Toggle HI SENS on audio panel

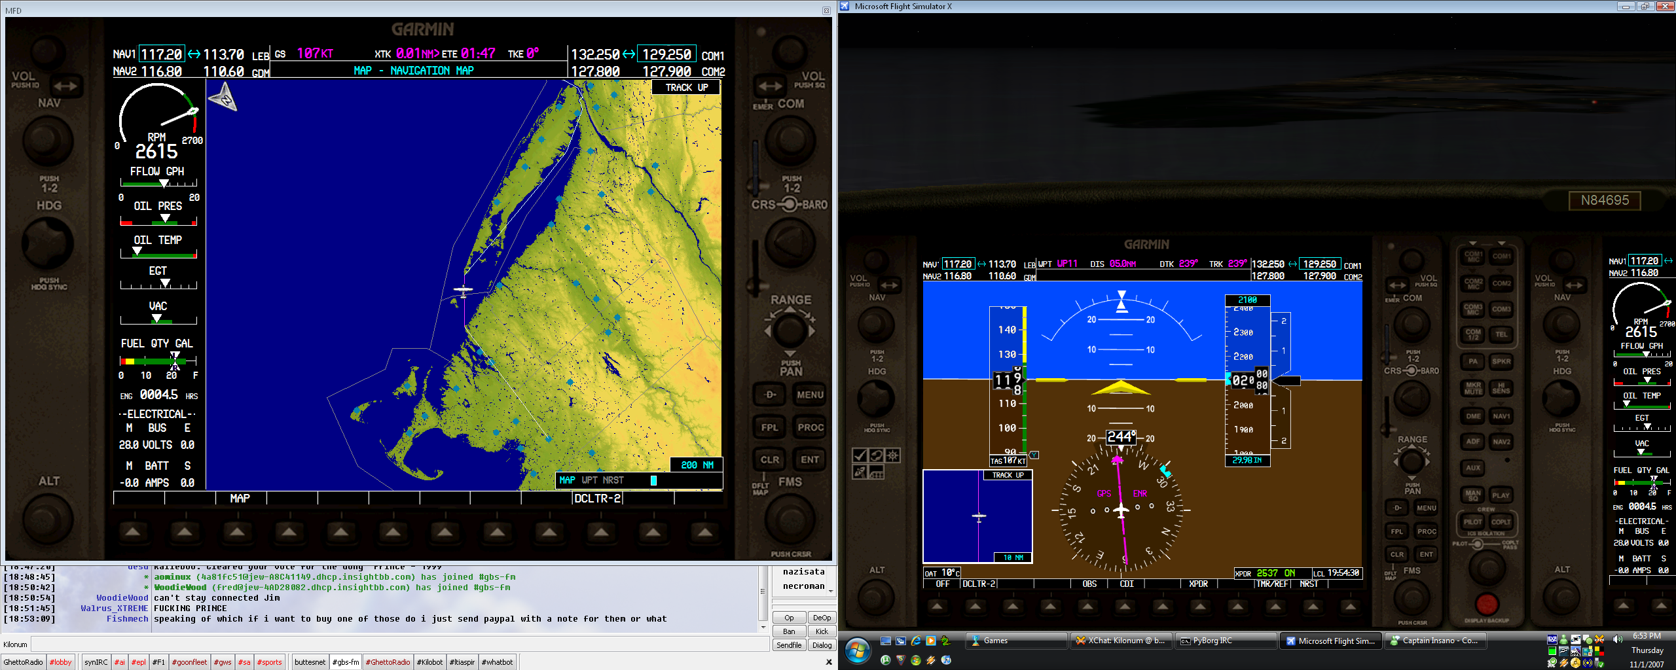click(1501, 388)
